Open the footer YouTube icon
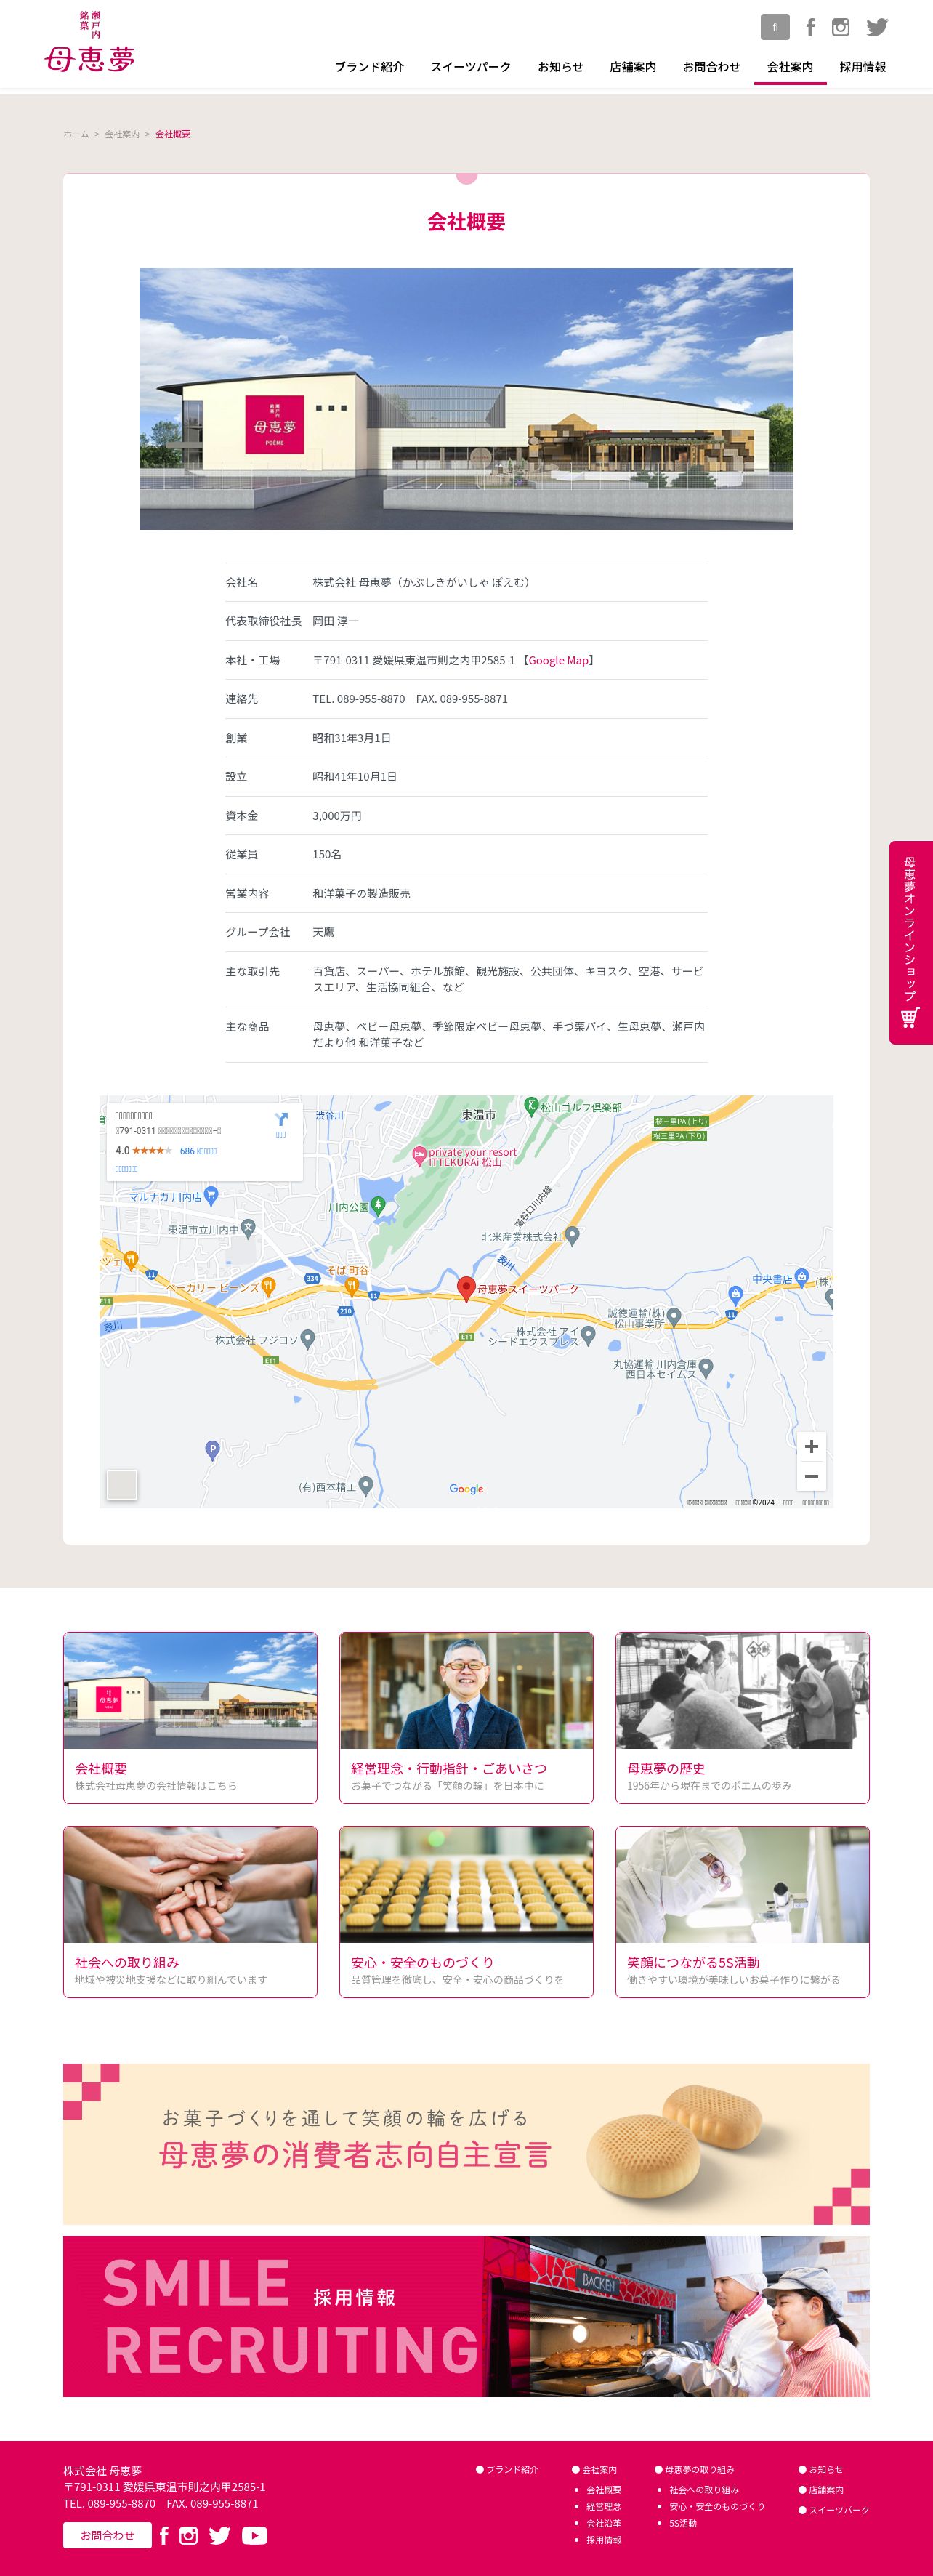Viewport: 933px width, 2576px height. tap(254, 2535)
